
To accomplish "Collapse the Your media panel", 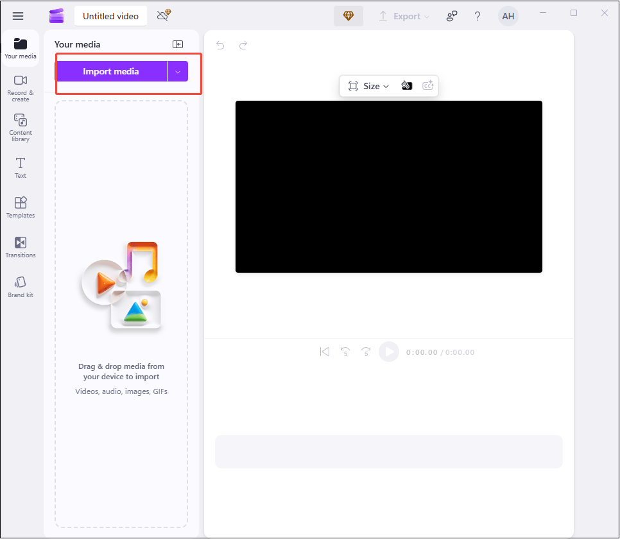I will 178,44.
